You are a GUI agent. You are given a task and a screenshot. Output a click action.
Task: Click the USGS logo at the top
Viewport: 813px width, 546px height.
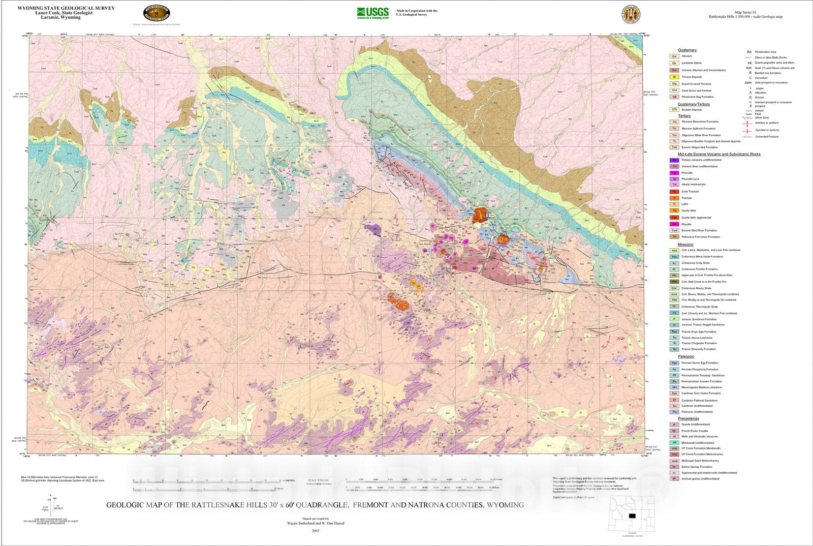tap(372, 12)
